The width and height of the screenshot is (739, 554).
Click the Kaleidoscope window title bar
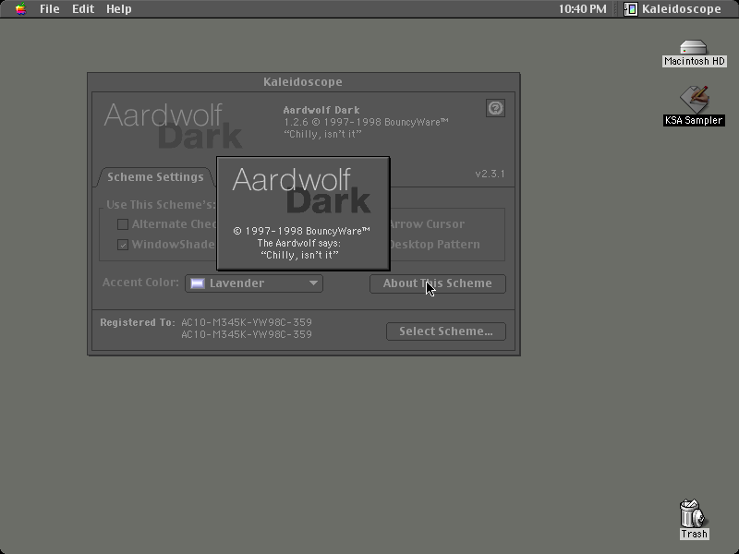(x=304, y=81)
